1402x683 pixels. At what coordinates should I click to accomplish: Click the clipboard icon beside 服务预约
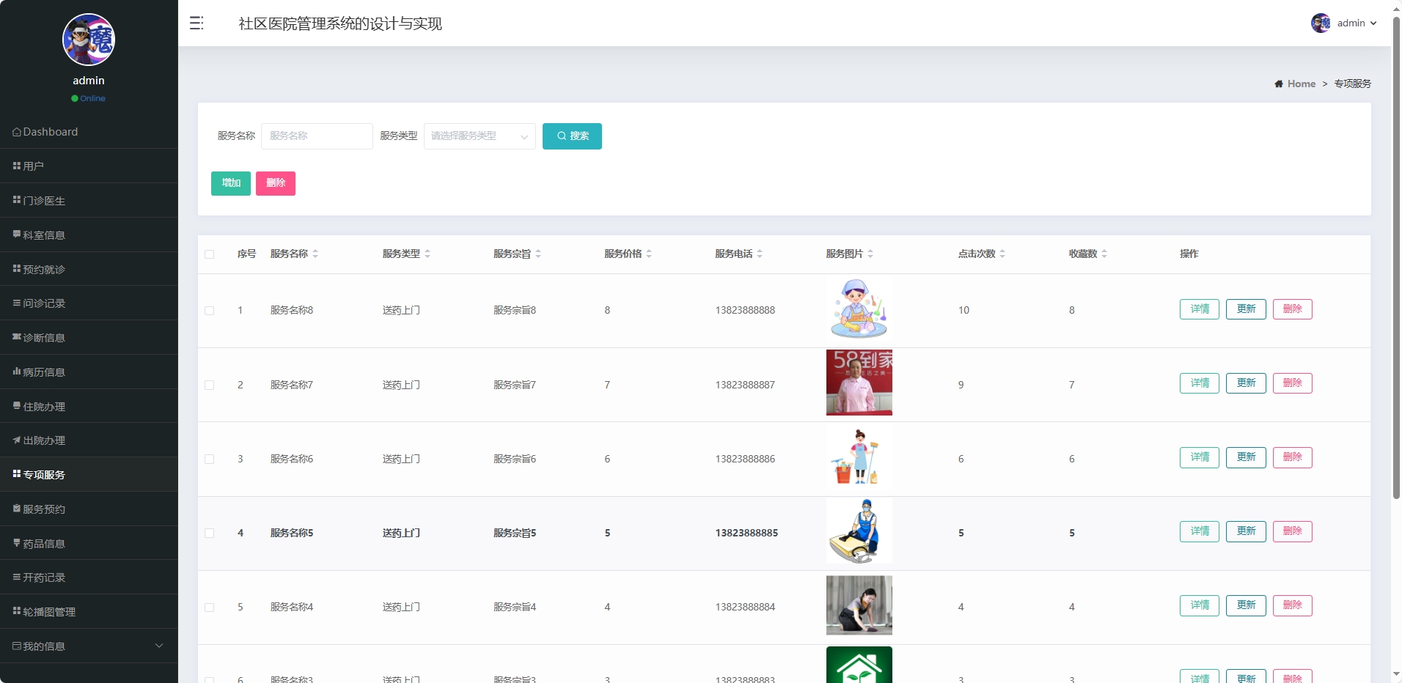(17, 509)
